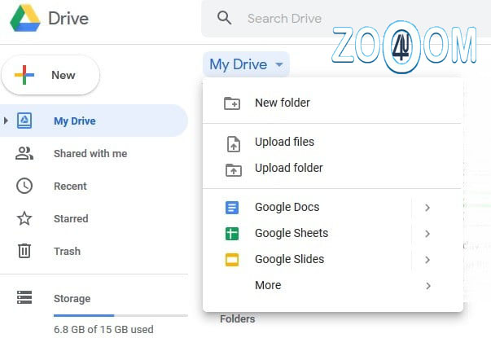Click the Google Sheets icon

click(232, 234)
